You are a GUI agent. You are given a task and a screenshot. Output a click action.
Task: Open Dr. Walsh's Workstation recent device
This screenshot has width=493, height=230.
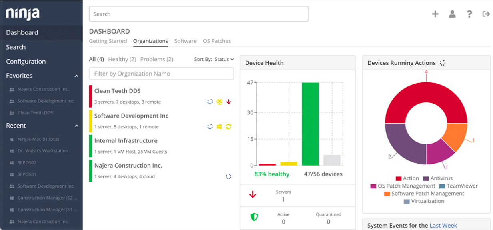(43, 151)
